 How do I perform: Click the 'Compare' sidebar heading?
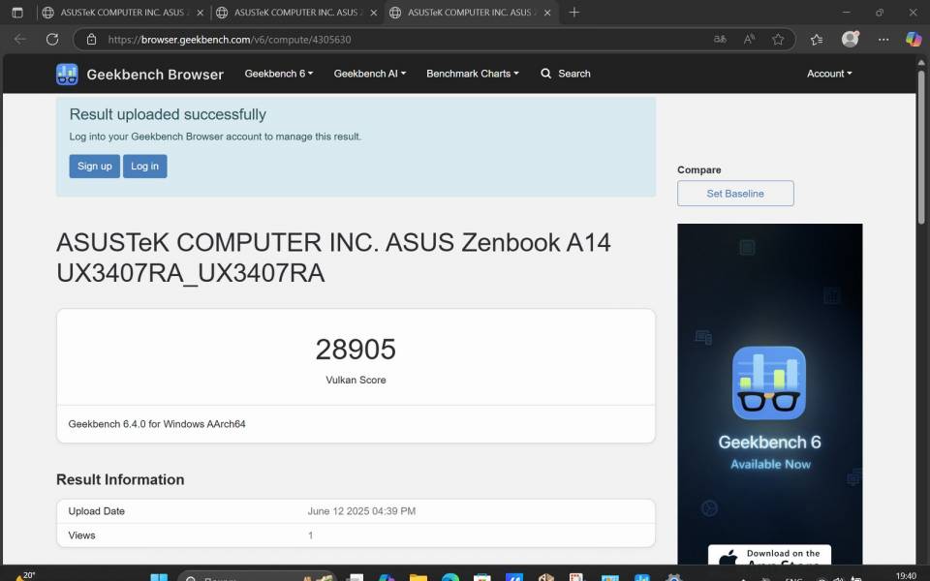point(699,169)
